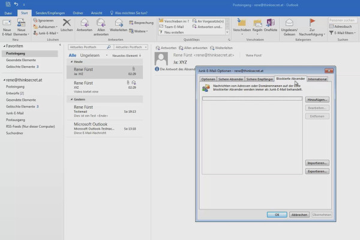Open the Aufräumen dropdown

(45, 27)
